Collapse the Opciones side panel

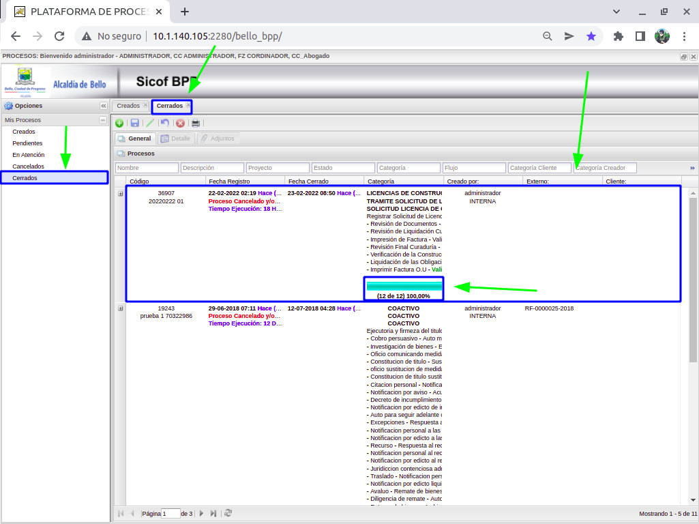click(x=103, y=106)
